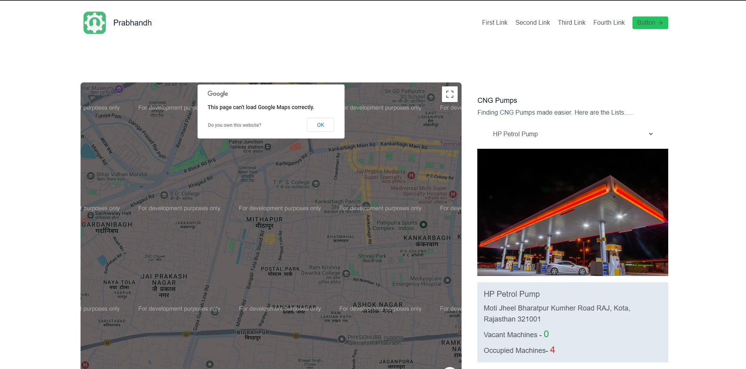Click the Patna Junction railway station marker
The width and height of the screenshot is (746, 369).
(x=268, y=147)
